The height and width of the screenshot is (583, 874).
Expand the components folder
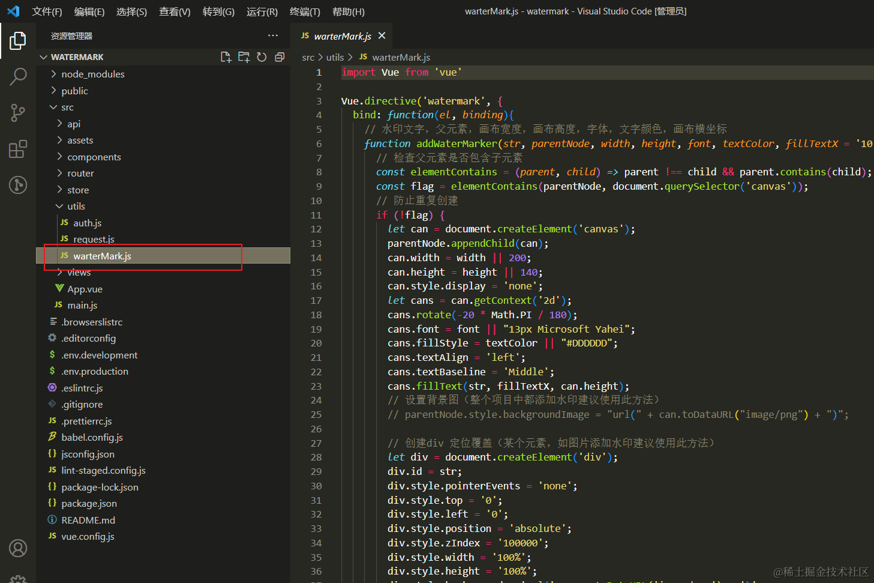click(94, 157)
